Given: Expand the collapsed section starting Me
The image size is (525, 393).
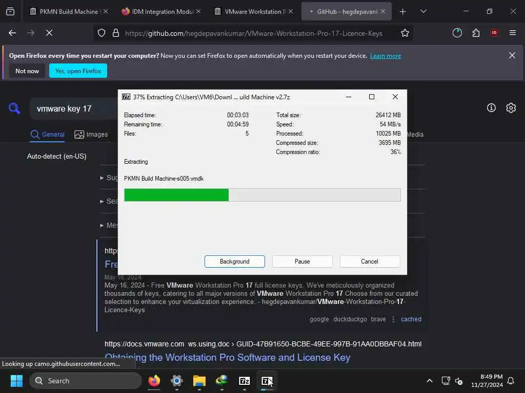Looking at the screenshot, I should (x=109, y=225).
